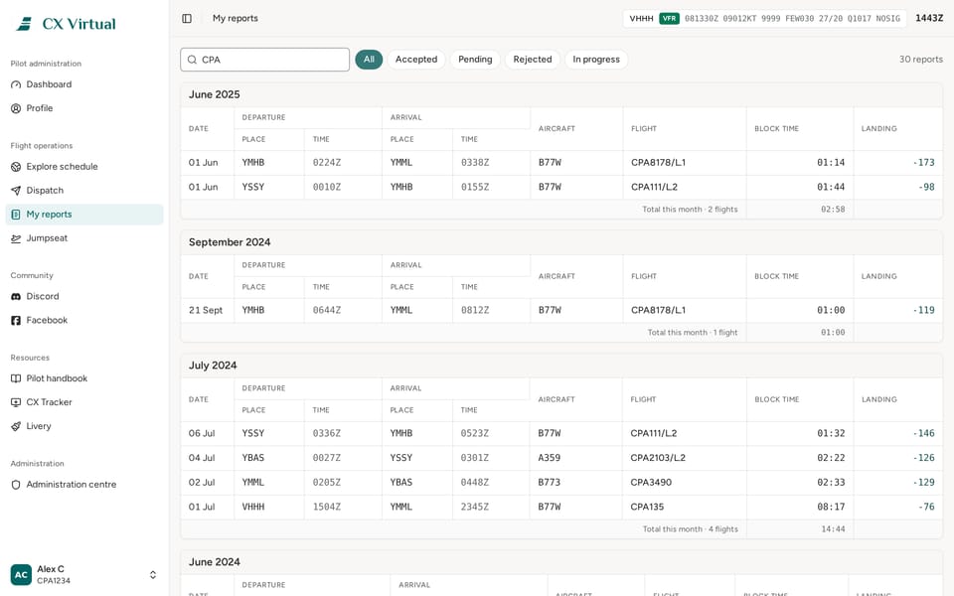
Task: Click the CX Virtual logo icon
Action: point(24,24)
